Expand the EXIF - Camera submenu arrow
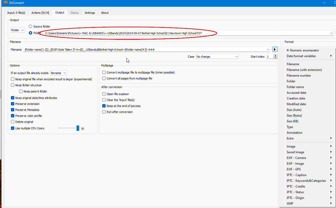The width and height of the screenshot is (336, 208). pos(331,158)
